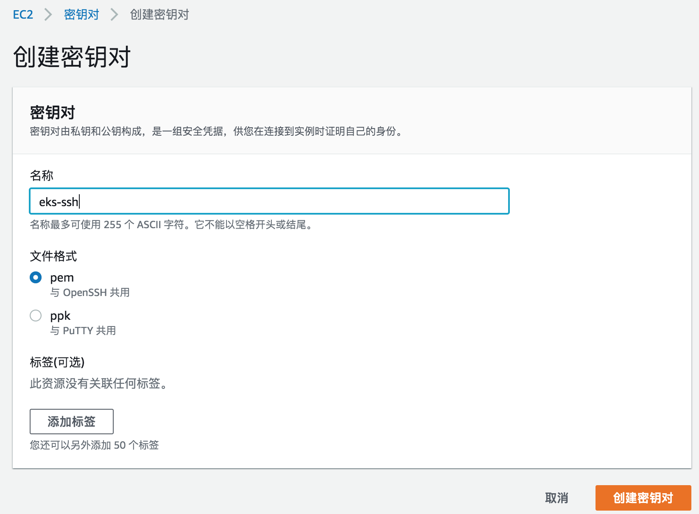Image resolution: width=699 pixels, height=514 pixels.
Task: Click the 标签(可选) section heading
Action: [57, 363]
